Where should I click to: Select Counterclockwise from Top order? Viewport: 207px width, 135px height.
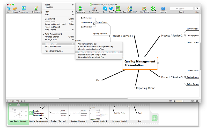point(99,49)
